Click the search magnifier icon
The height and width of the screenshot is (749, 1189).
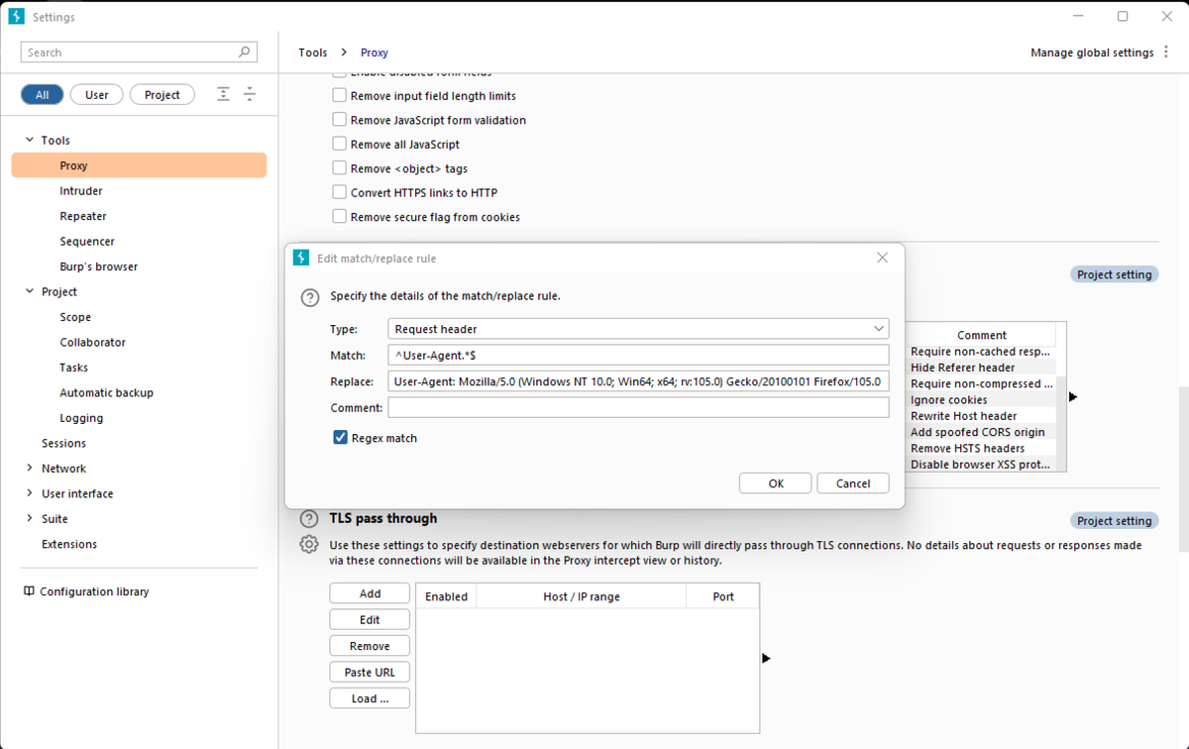tap(245, 53)
